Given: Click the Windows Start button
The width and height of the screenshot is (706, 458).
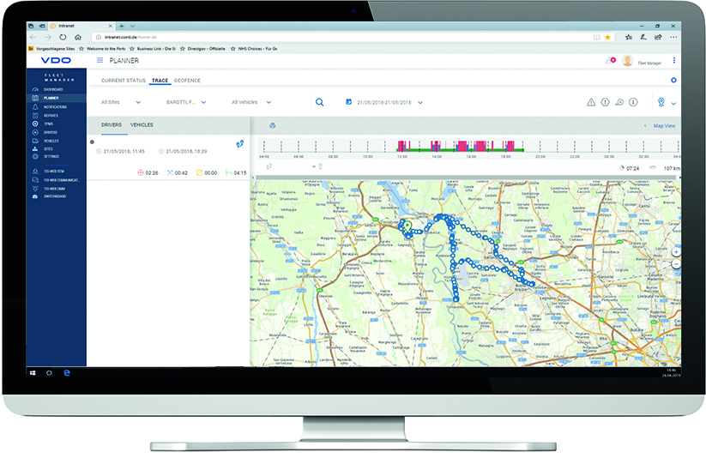Looking at the screenshot, I should 33,373.
